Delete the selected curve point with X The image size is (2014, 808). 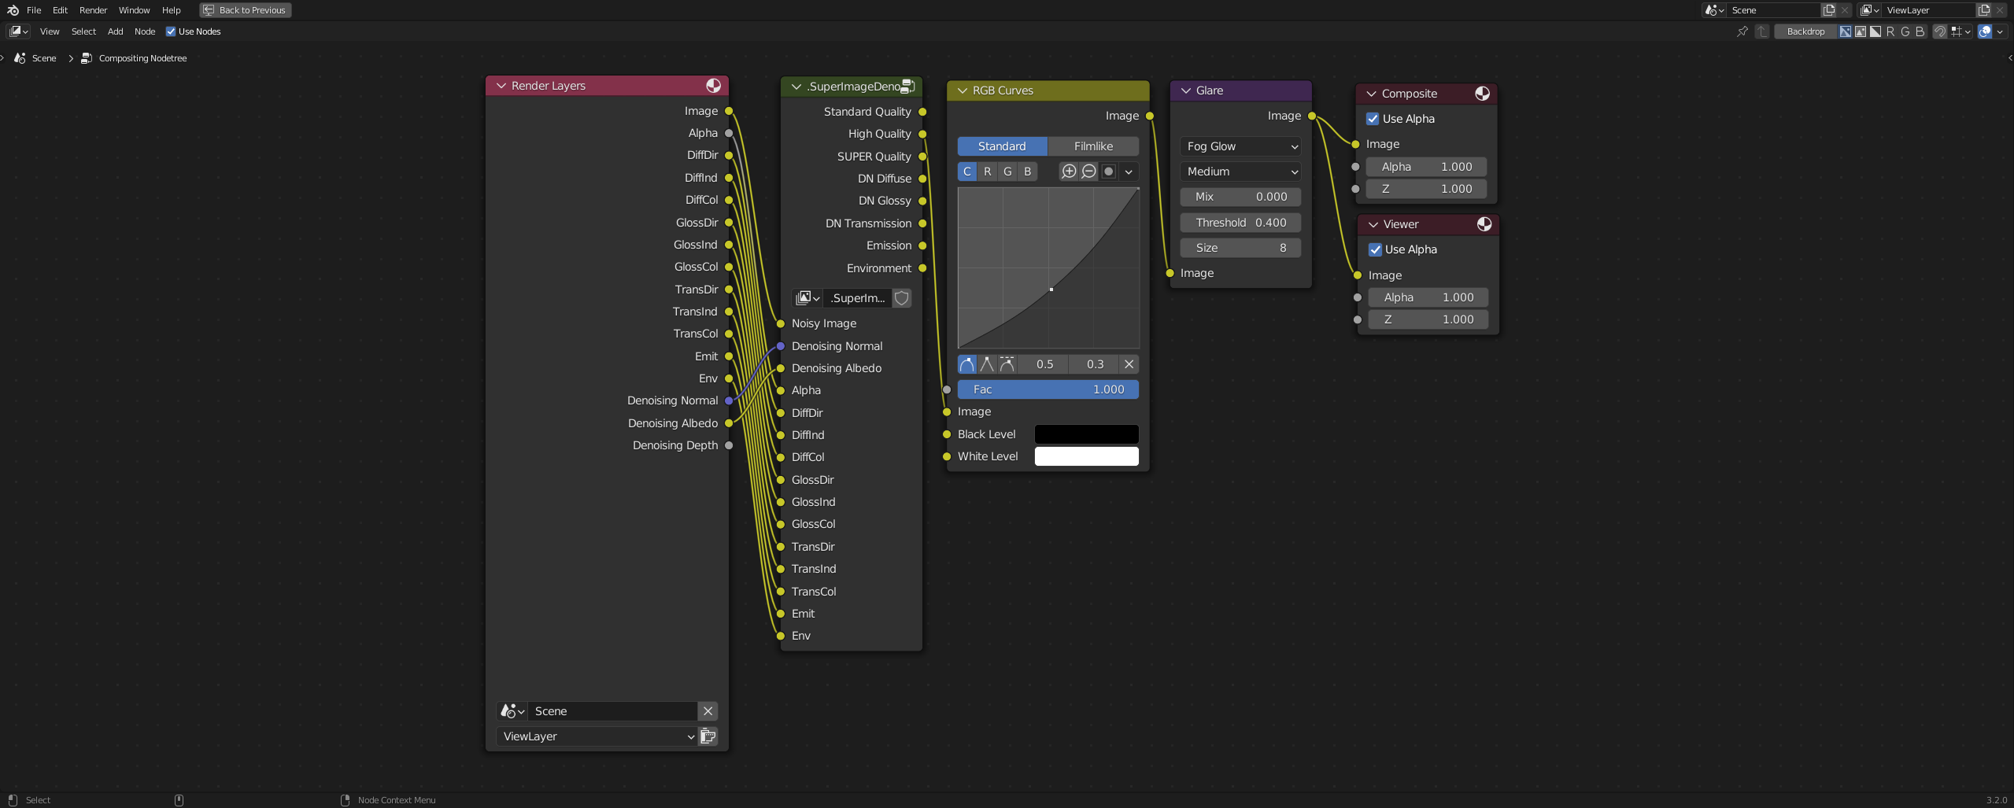(x=1129, y=364)
